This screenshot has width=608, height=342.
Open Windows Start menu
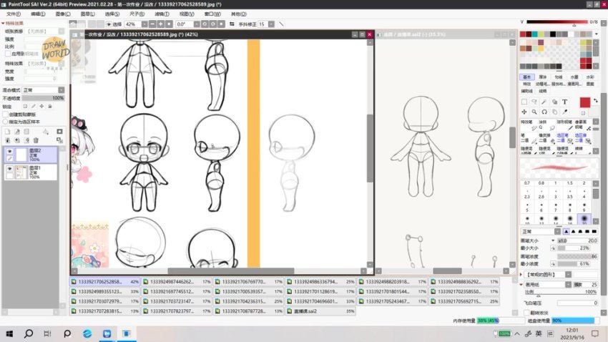tap(10, 333)
